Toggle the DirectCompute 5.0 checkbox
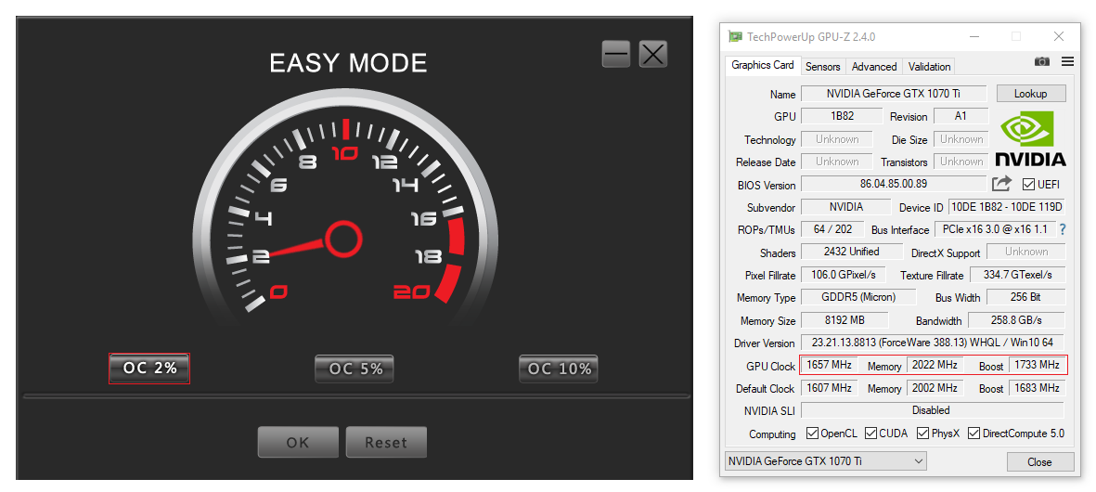 coord(974,434)
